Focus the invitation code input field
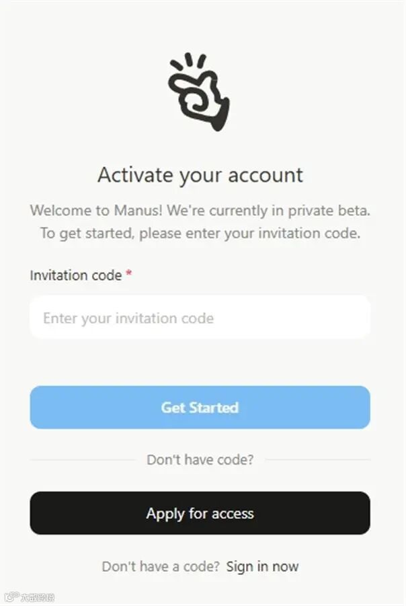The height and width of the screenshot is (606, 406). (200, 317)
